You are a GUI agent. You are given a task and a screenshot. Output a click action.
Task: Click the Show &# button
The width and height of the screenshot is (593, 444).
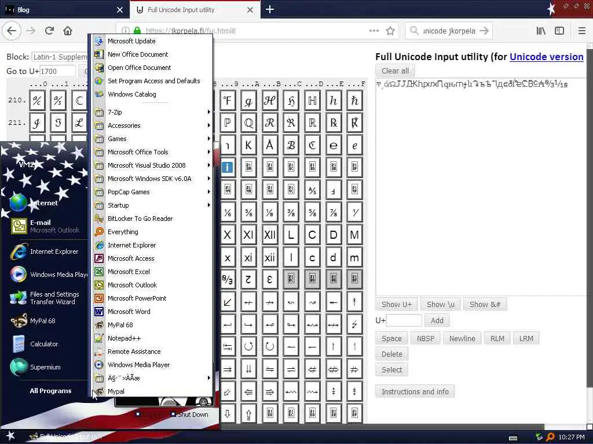pyautogui.click(x=485, y=304)
